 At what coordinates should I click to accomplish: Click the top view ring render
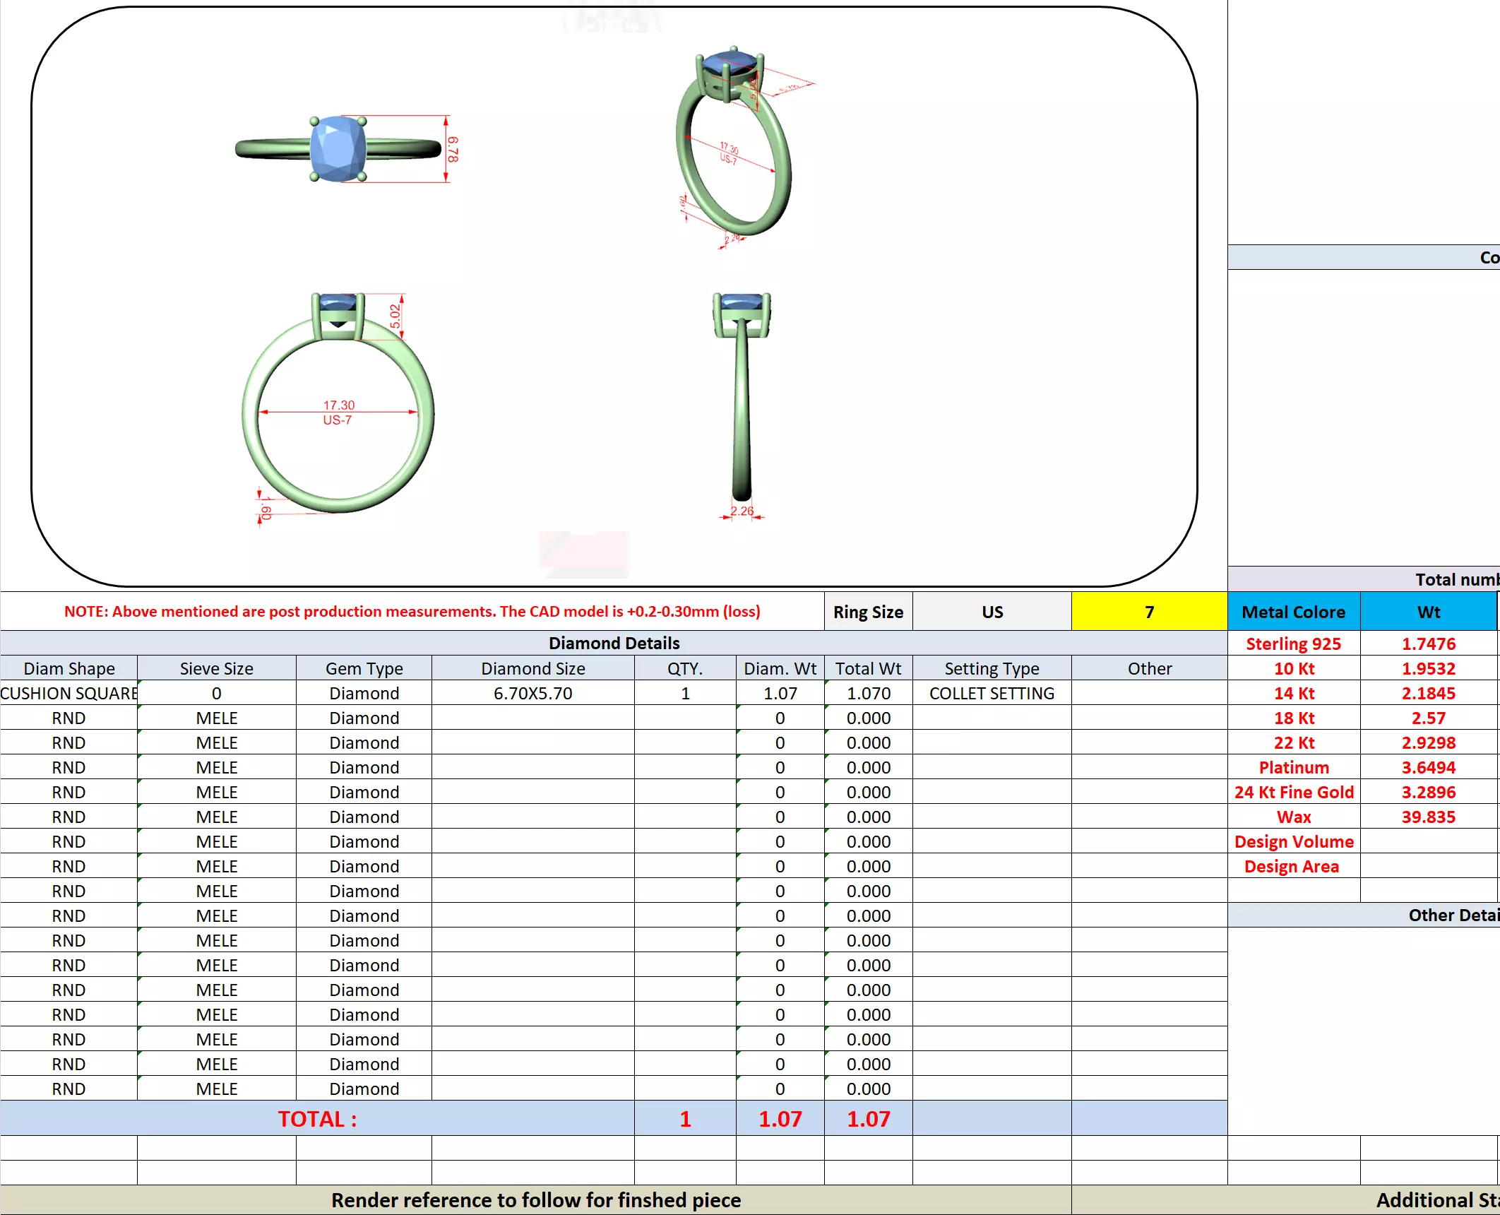pos(339,149)
